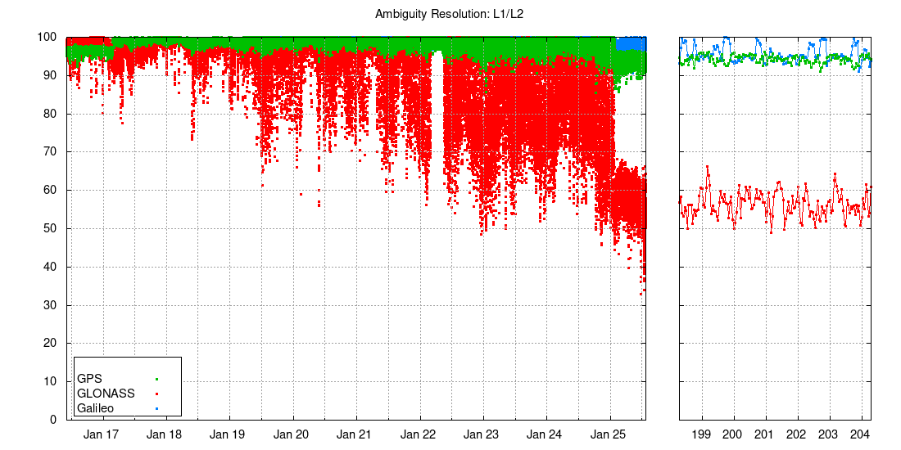The image size is (901, 450).
Task: Click the y-axis value 50
Action: point(51,228)
